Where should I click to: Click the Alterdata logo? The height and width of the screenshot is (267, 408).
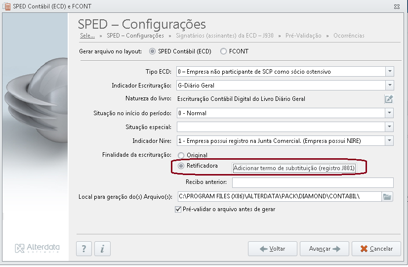click(37, 248)
